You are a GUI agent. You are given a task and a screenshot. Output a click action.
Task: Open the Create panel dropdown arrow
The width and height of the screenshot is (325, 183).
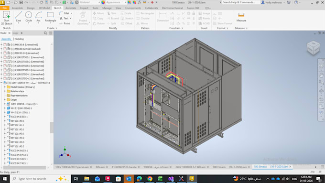point(56,28)
